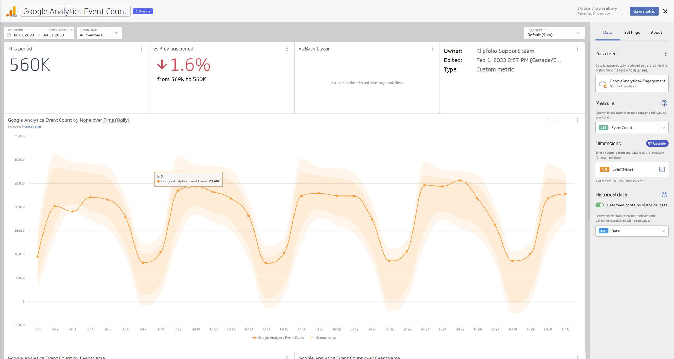Toggle Data feed contains historical data switch
The width and height of the screenshot is (674, 359).
(600, 205)
